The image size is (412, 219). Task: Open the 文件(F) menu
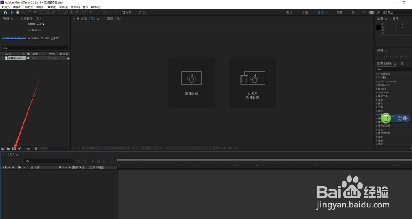(5, 7)
